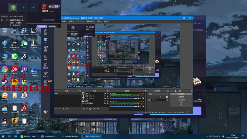Open mic/aux audio settings gear
Viewport: 247px width, 139px height.
pyautogui.click(x=143, y=106)
